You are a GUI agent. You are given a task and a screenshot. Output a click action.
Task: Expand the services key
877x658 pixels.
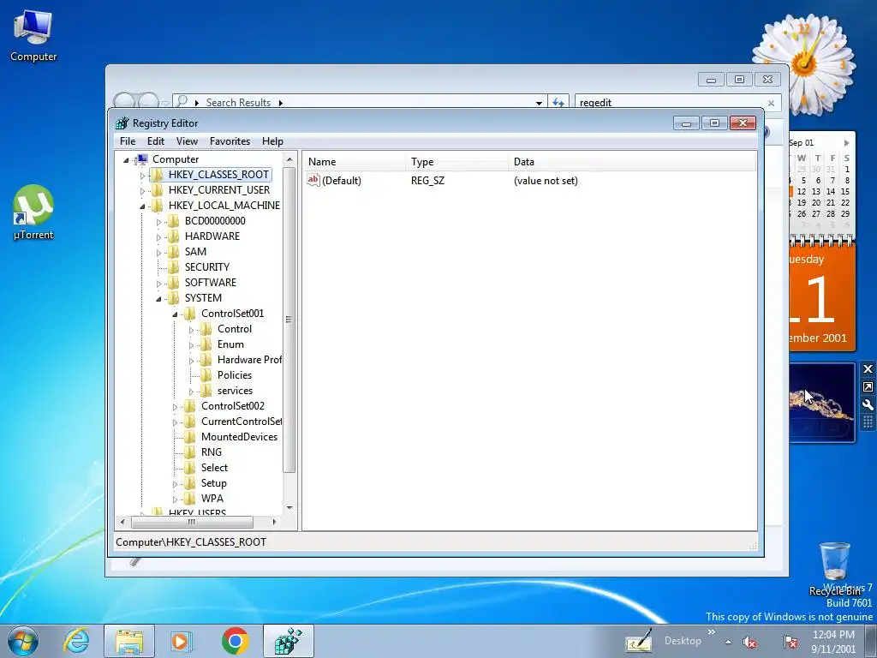[191, 391]
